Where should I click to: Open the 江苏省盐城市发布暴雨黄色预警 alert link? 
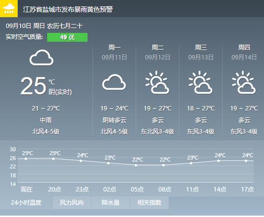(68, 9)
